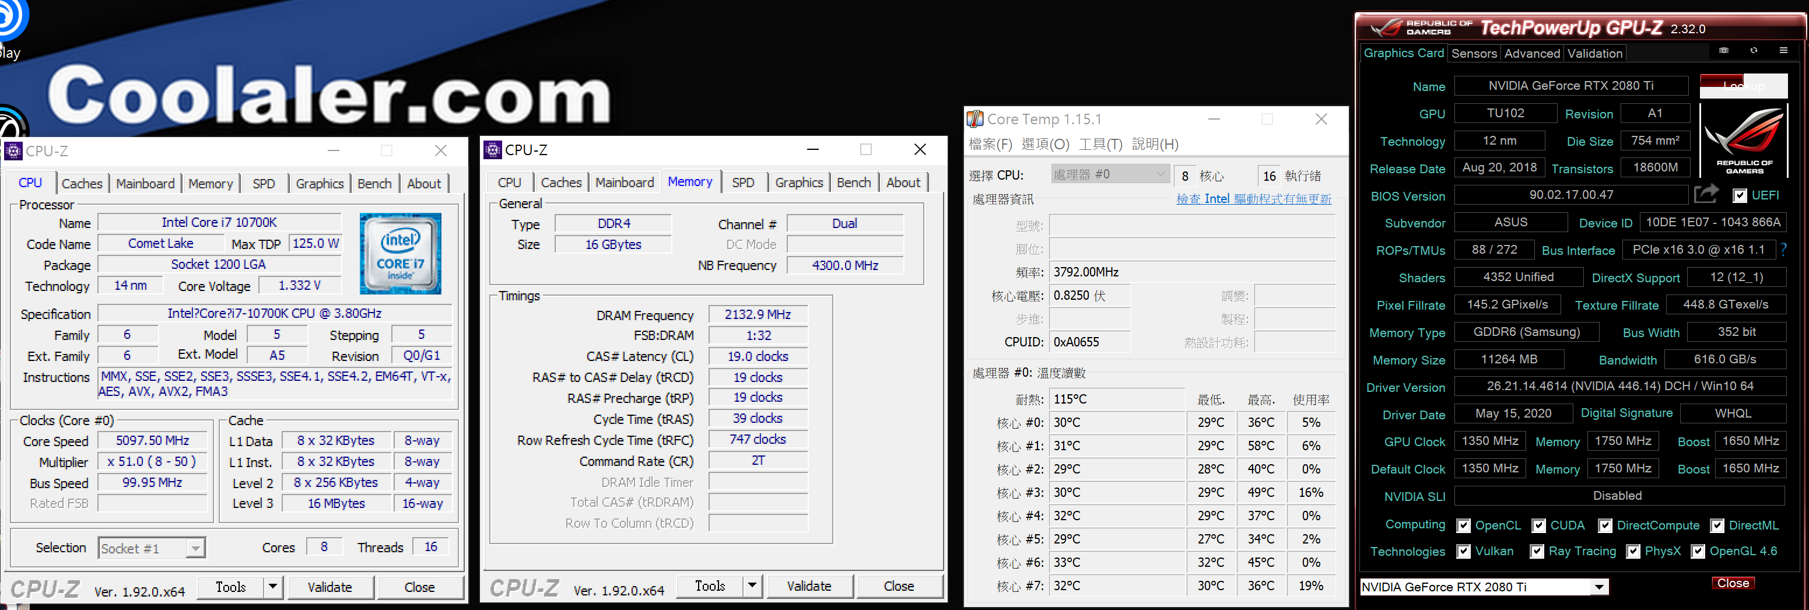The height and width of the screenshot is (610, 1809).
Task: Click the CPUID value 0xA0655
Action: (x=1089, y=342)
